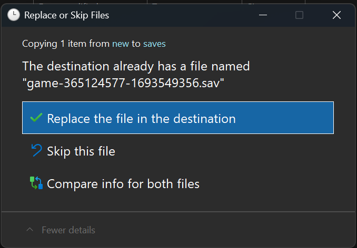Click the green checkmark icon beside Replace
This screenshot has height=248, width=357.
point(36,118)
